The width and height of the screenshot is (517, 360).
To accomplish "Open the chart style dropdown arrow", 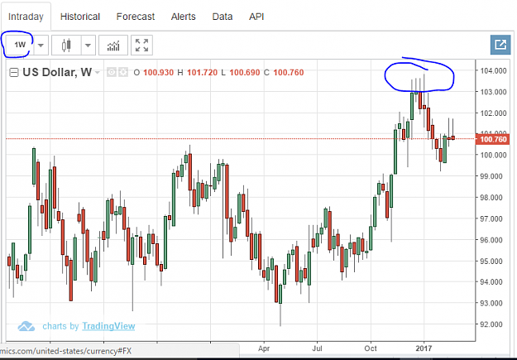I will click(88, 45).
